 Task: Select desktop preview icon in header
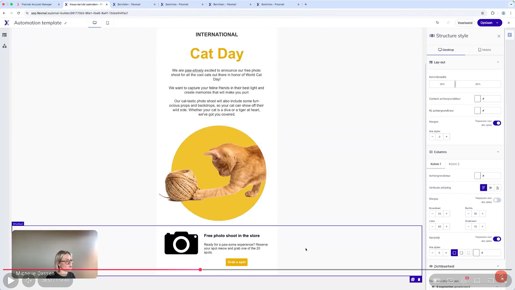[x=95, y=23]
